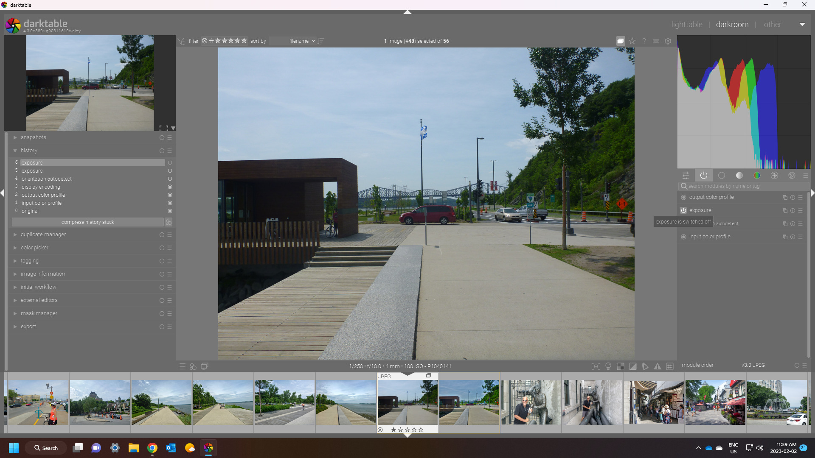Open the sort by filename dropdown
The height and width of the screenshot is (458, 815).
tap(301, 41)
